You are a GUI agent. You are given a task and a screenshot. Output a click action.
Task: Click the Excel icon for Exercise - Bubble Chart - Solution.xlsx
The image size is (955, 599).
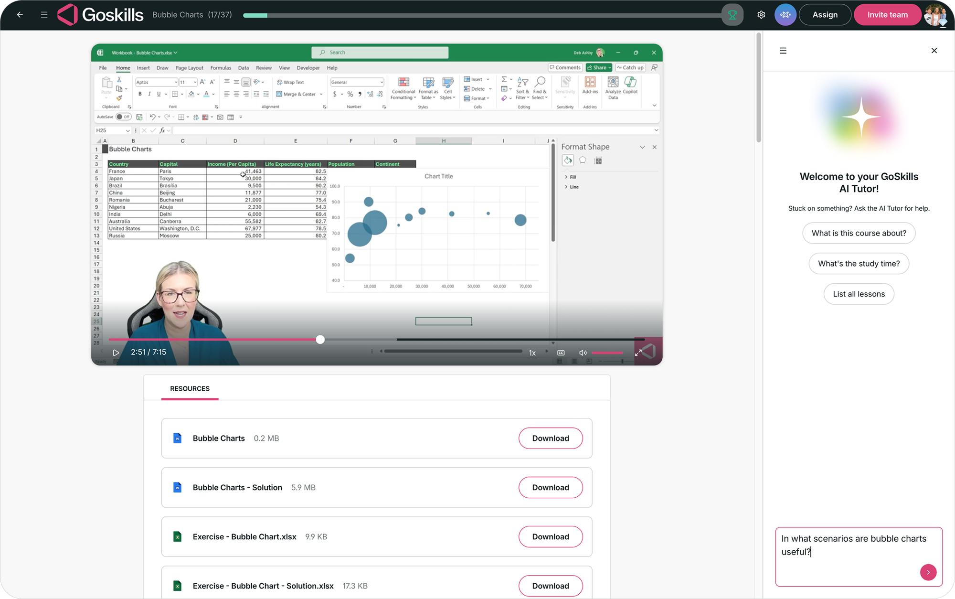point(177,586)
